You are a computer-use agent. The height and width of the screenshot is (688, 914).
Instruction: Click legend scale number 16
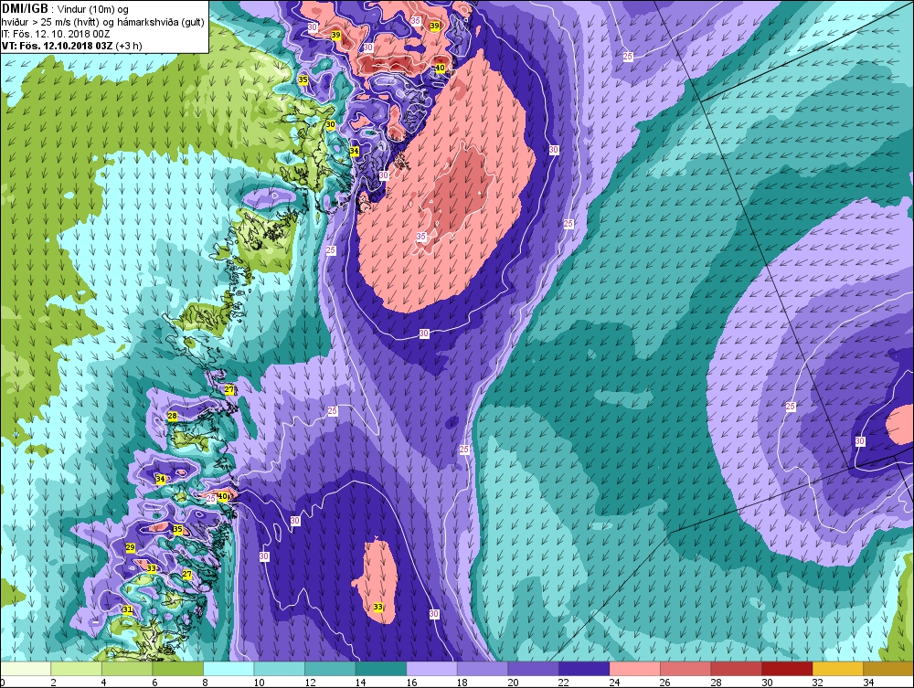411,683
